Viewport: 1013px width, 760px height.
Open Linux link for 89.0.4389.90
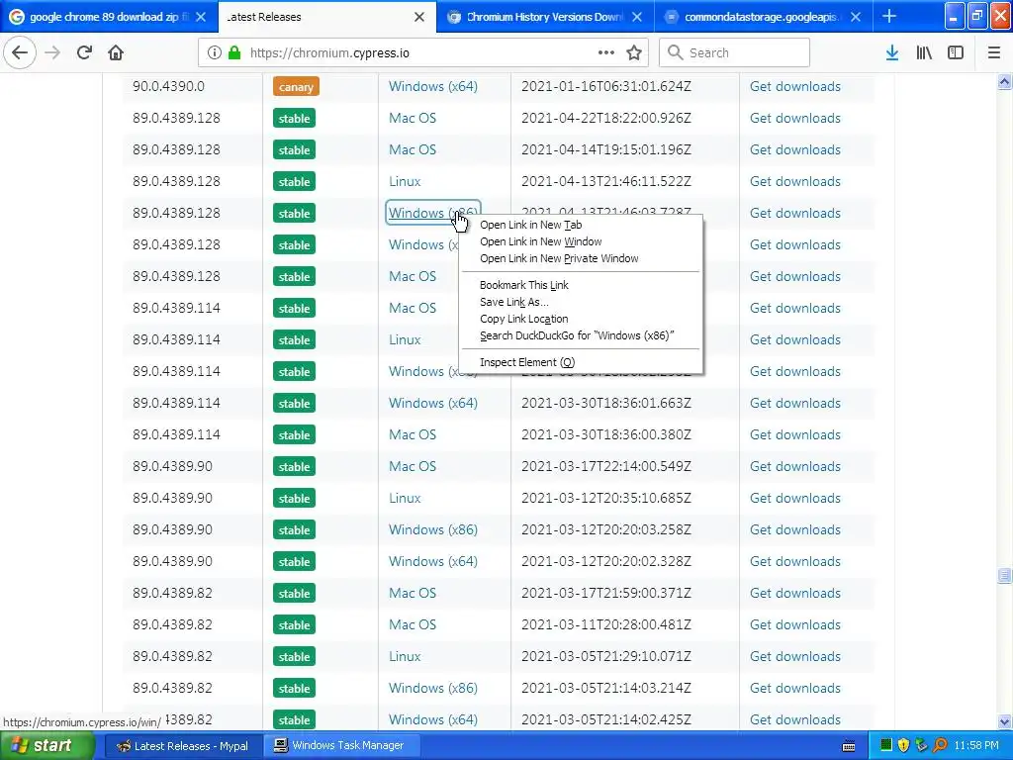(405, 499)
